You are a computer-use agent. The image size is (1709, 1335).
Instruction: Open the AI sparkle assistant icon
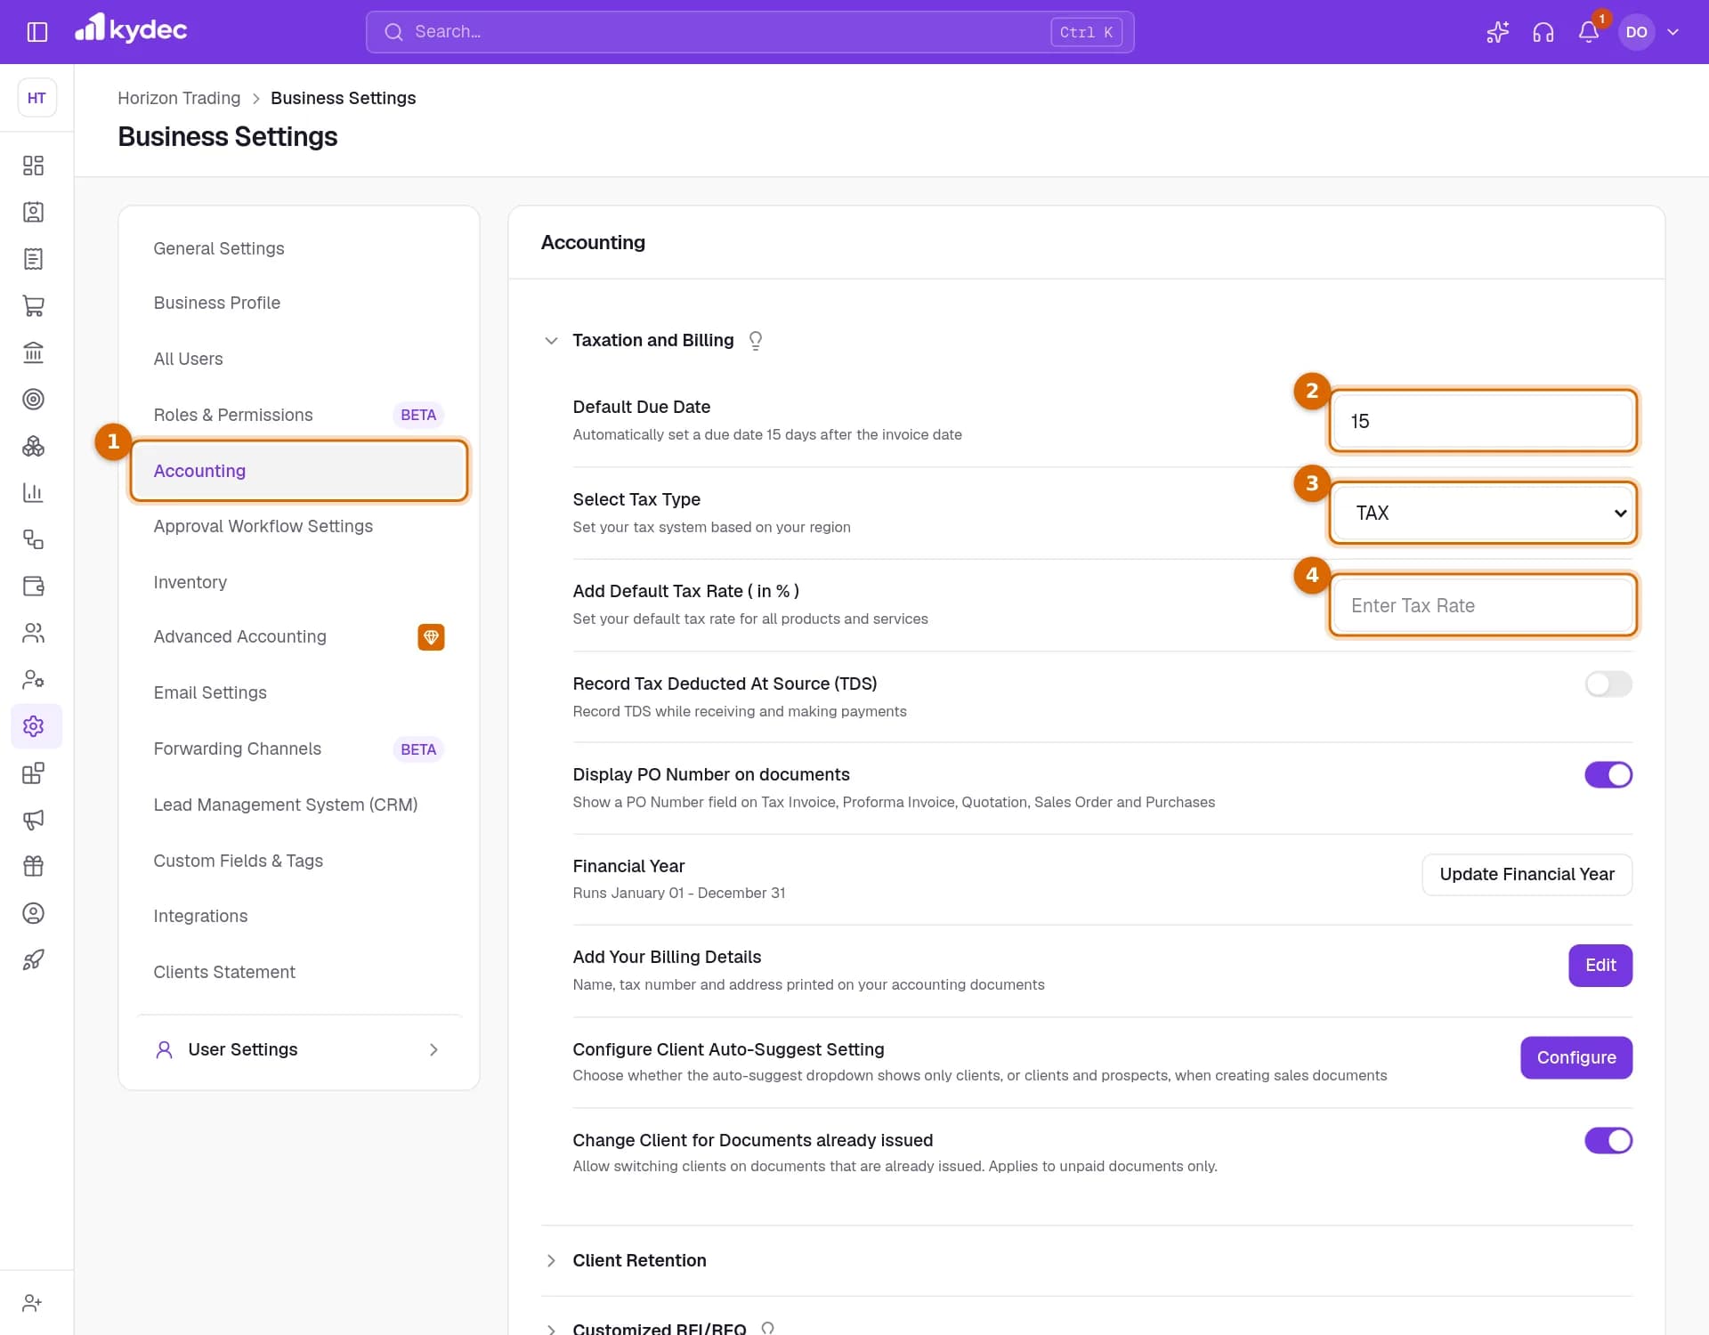click(1497, 32)
